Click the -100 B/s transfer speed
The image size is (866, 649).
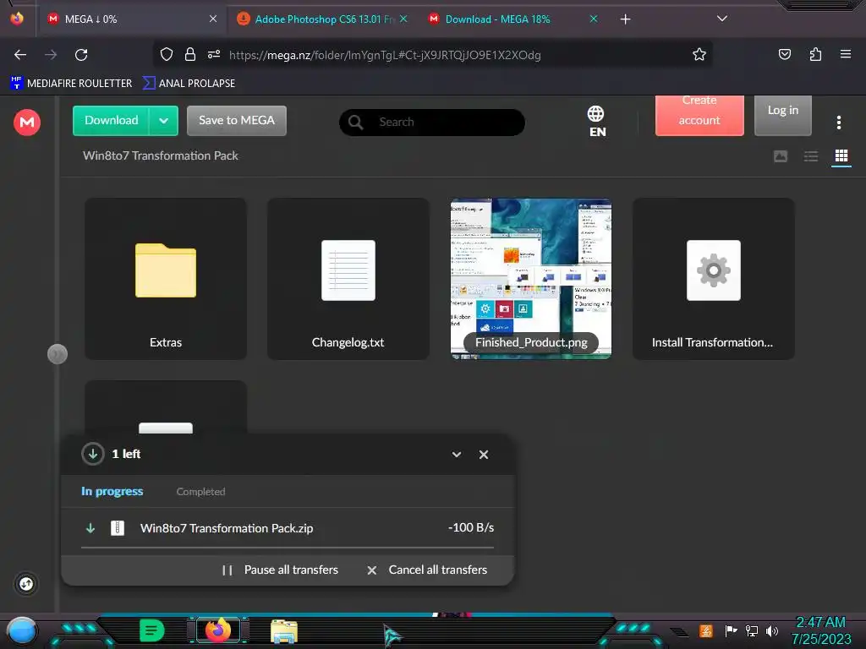(x=470, y=527)
